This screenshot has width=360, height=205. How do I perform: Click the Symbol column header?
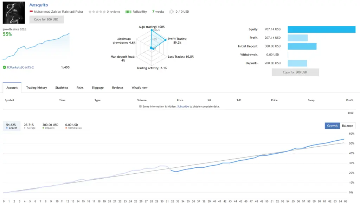pyautogui.click(x=9, y=100)
